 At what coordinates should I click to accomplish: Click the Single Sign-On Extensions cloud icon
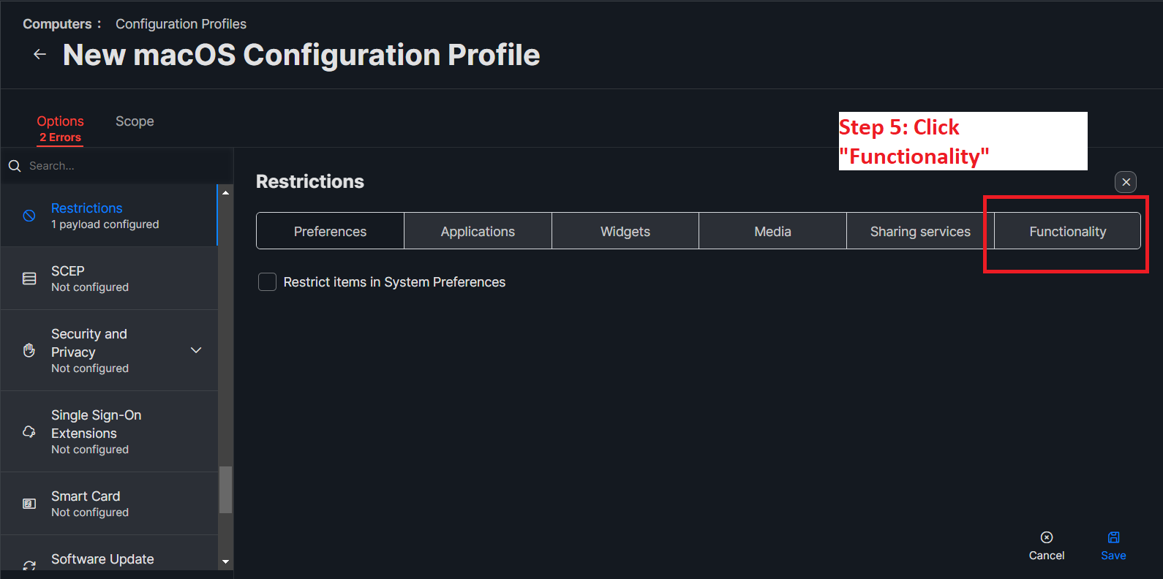tap(29, 431)
